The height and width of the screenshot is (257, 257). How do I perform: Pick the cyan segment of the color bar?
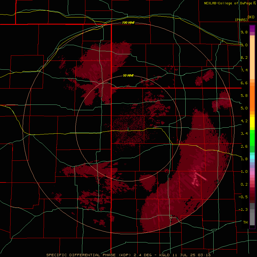click(x=252, y=157)
